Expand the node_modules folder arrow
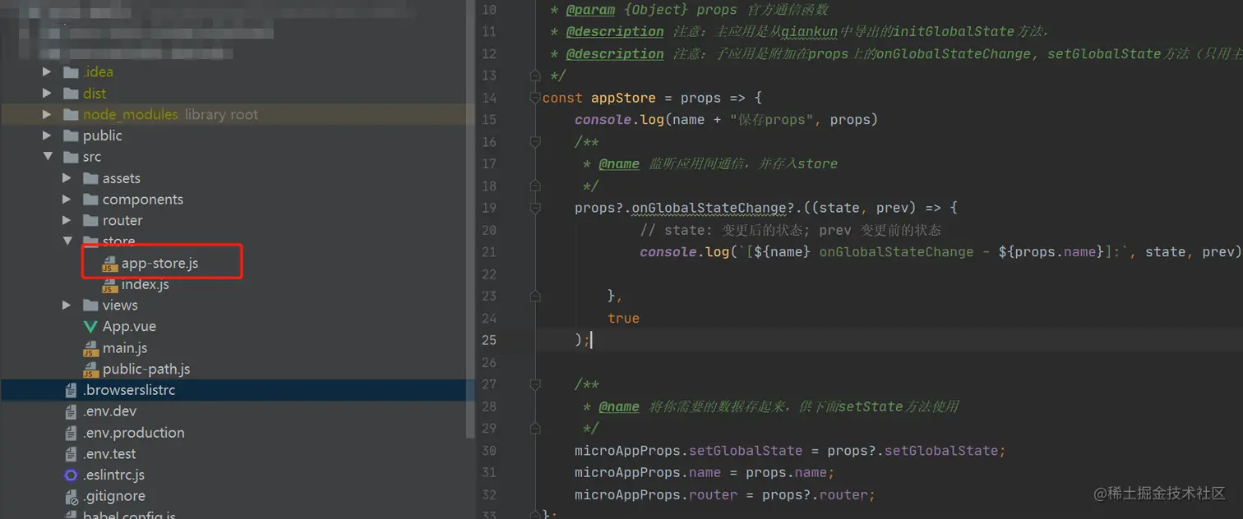This screenshot has width=1243, height=519. pos(47,115)
